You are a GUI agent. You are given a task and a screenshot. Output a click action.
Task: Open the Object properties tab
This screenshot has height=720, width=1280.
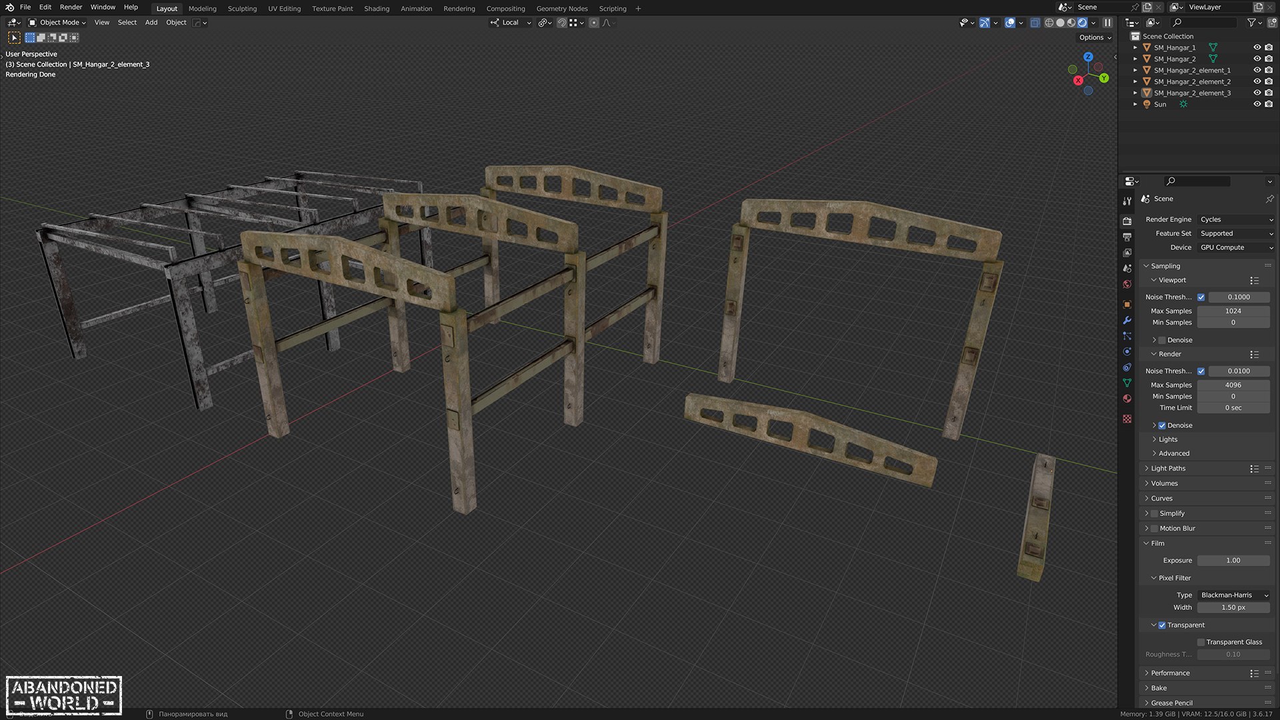(1127, 304)
